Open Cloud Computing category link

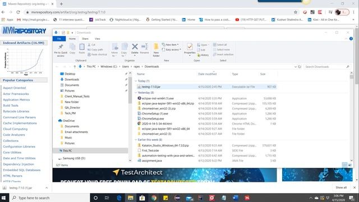click(x=15, y=129)
